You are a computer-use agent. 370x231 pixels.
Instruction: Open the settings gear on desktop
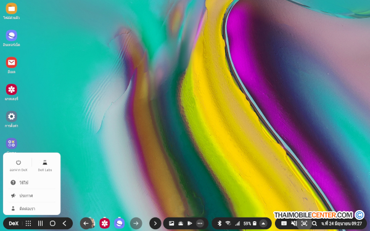point(11,119)
